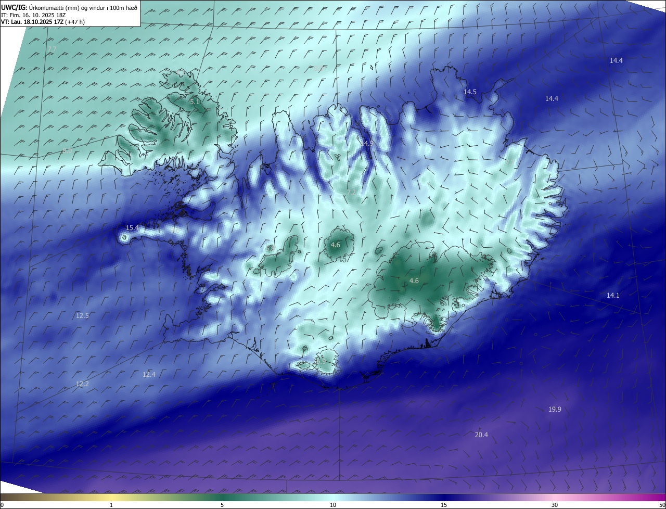
Task: Click the 4.6 value inside round Hofsjökull glacier
Action: (336, 245)
